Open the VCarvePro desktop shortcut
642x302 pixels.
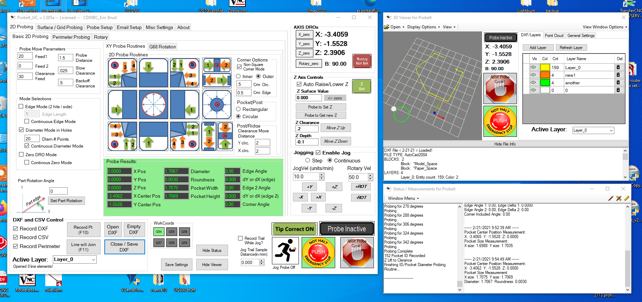click(x=132, y=283)
